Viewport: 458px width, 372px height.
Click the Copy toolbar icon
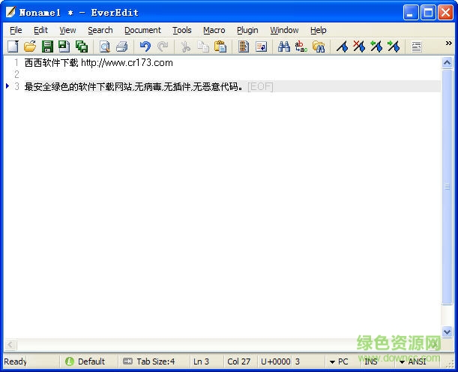click(x=203, y=46)
